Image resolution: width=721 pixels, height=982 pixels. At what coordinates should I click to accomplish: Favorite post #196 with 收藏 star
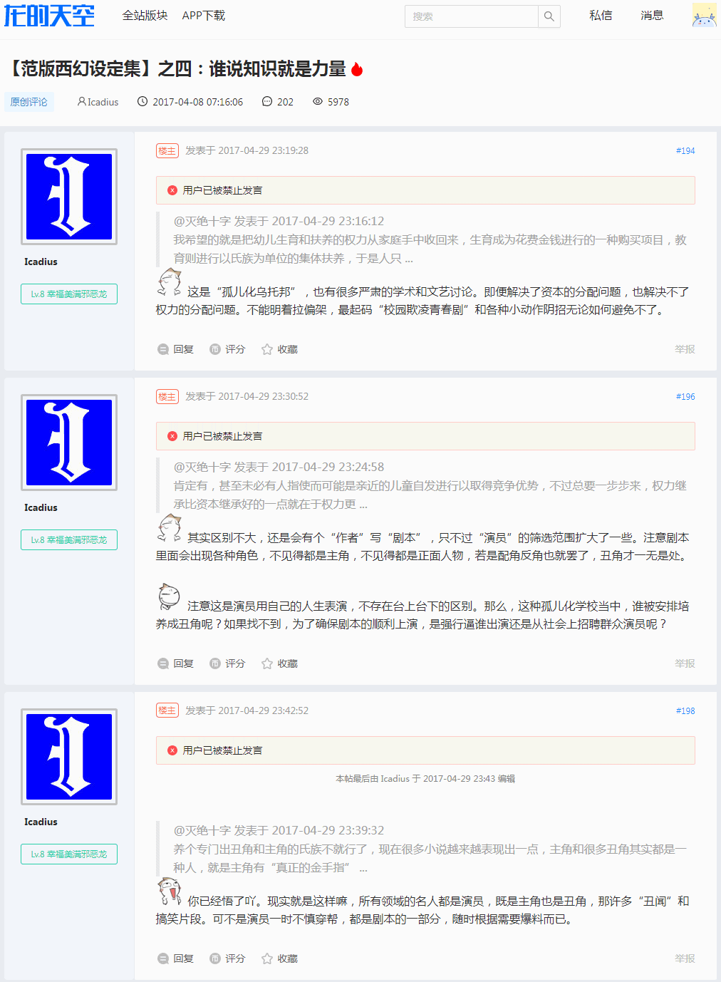tap(279, 663)
